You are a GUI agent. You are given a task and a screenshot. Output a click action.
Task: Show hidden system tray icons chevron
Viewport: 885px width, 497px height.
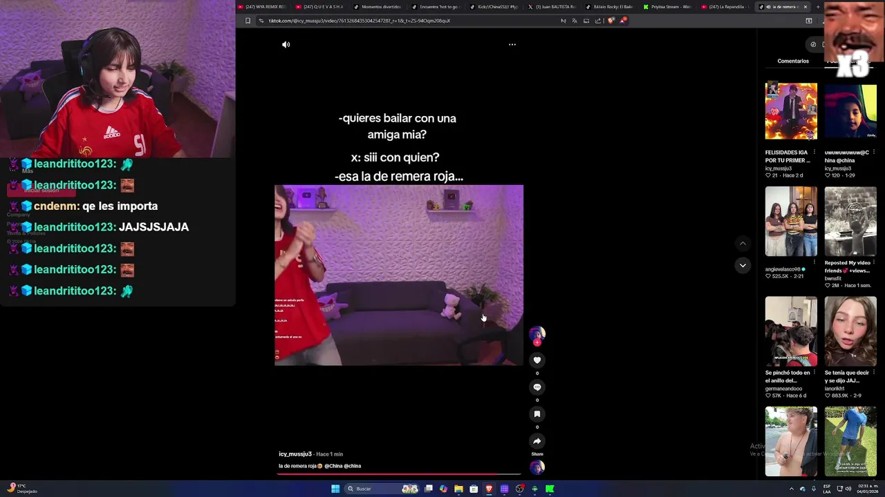(x=792, y=489)
